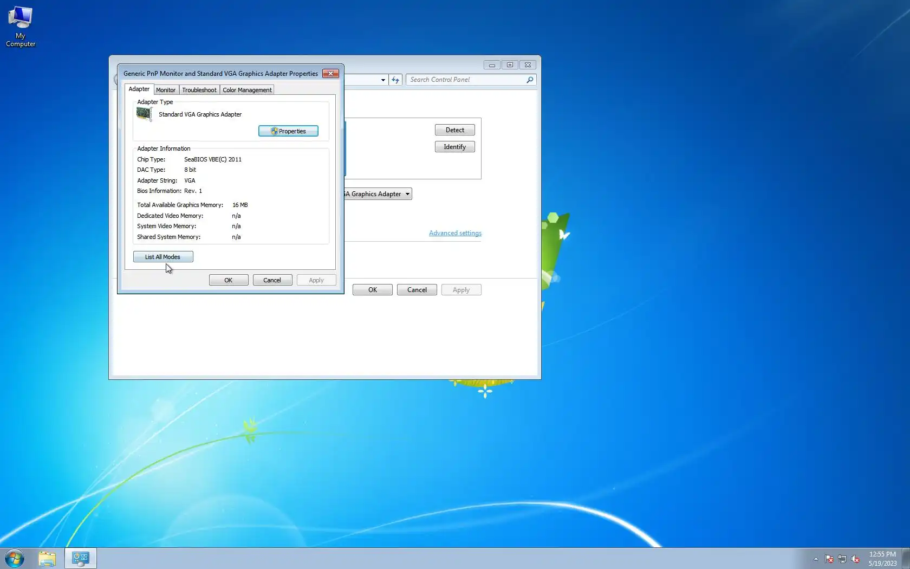Launch Windows Explorer from the taskbar
Image resolution: width=910 pixels, height=569 pixels.
point(47,558)
